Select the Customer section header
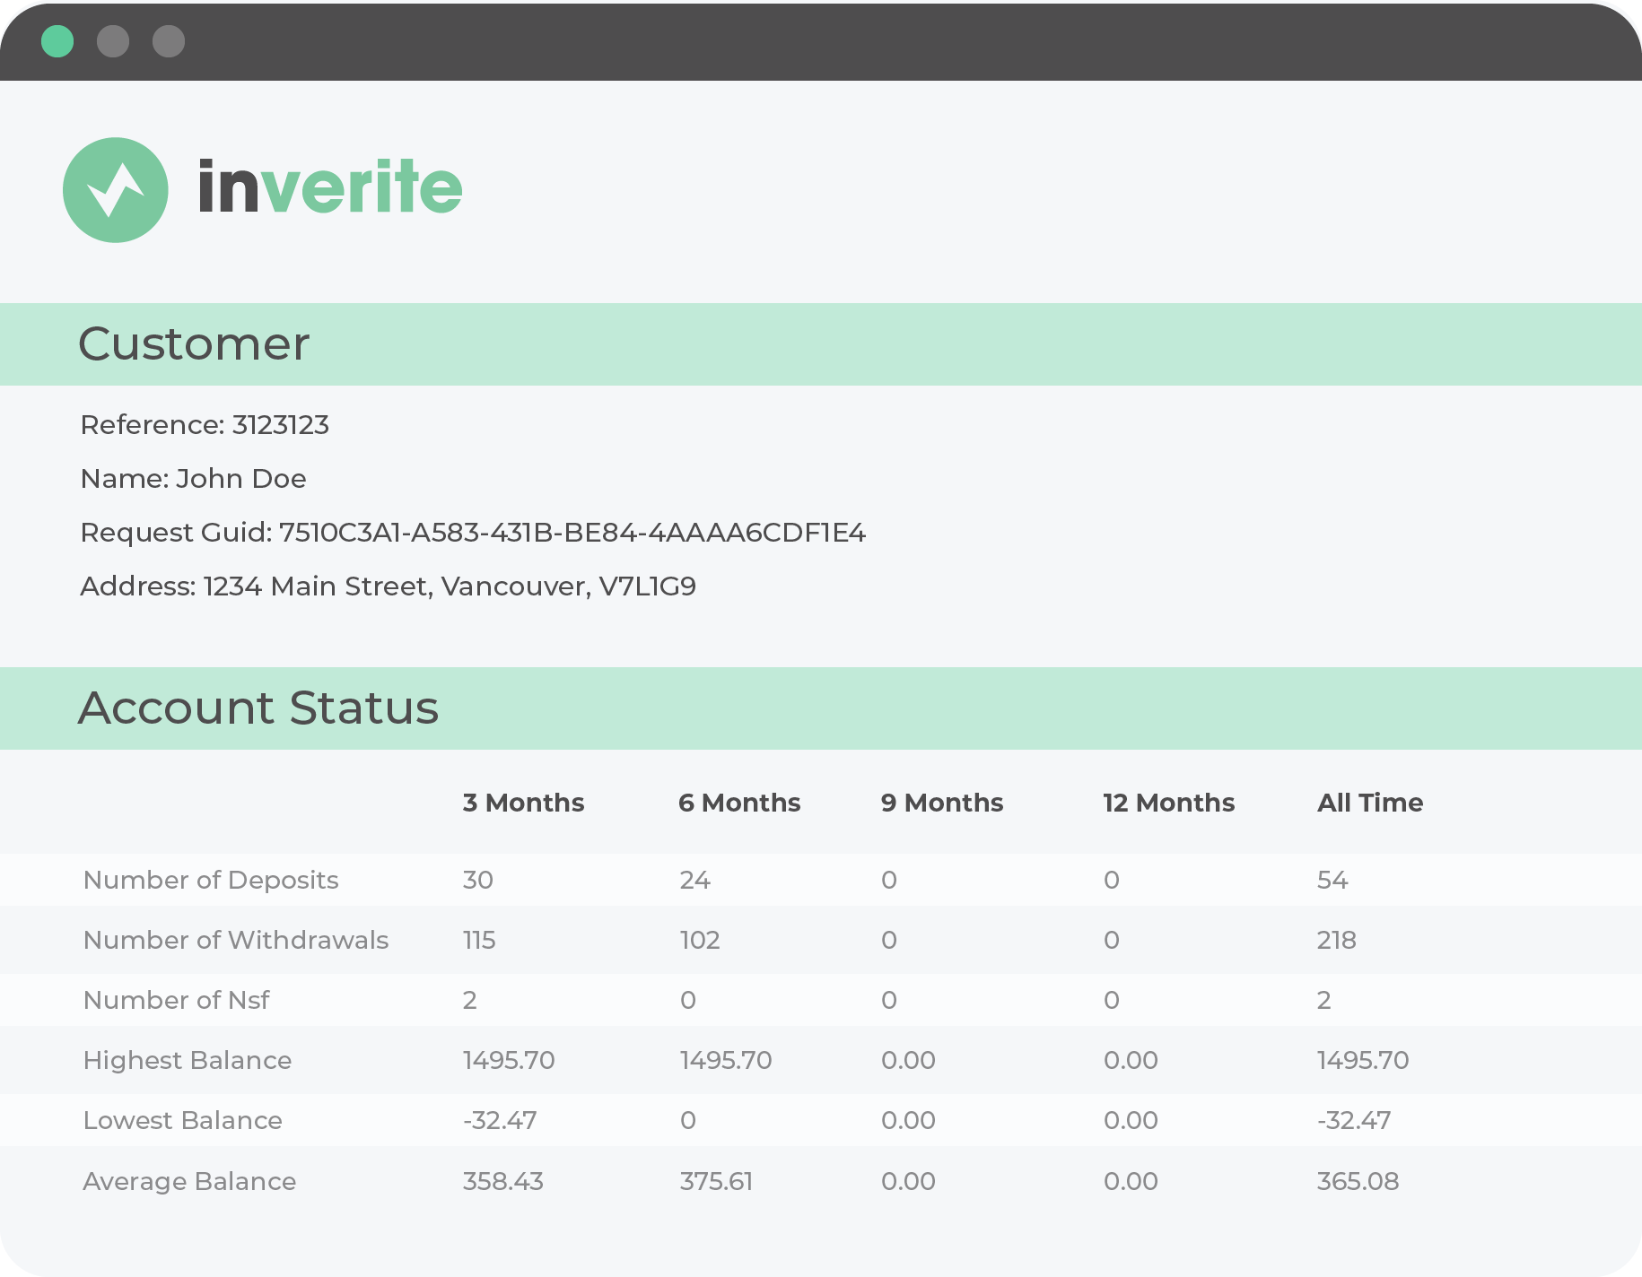Screen dimensions: 1642x1277 tap(821, 344)
